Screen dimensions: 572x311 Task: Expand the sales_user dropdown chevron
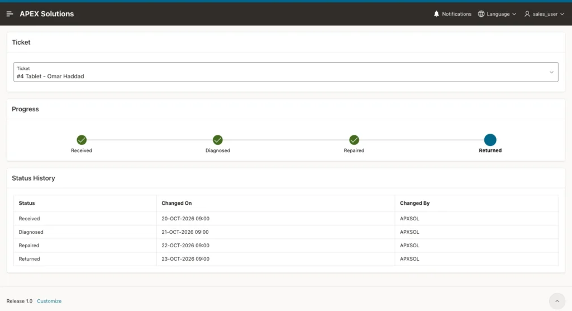pos(562,14)
